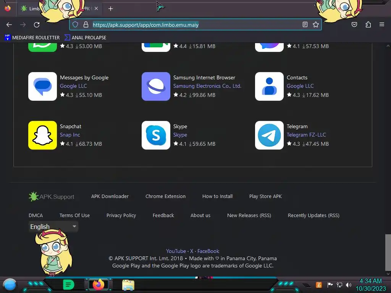Toggle reader view in address bar

[x=305, y=24]
